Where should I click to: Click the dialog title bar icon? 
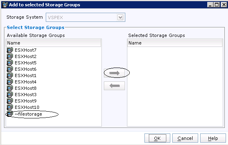point(5,5)
